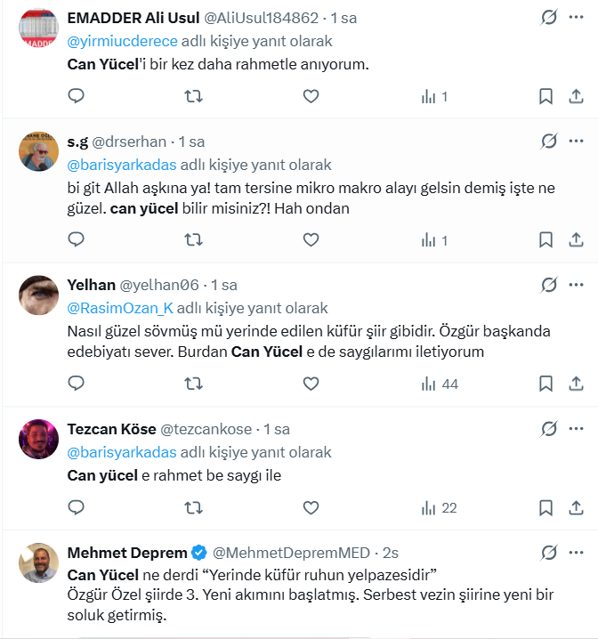Open Mehmet Deprem's profile name
The image size is (598, 639).
click(x=127, y=553)
